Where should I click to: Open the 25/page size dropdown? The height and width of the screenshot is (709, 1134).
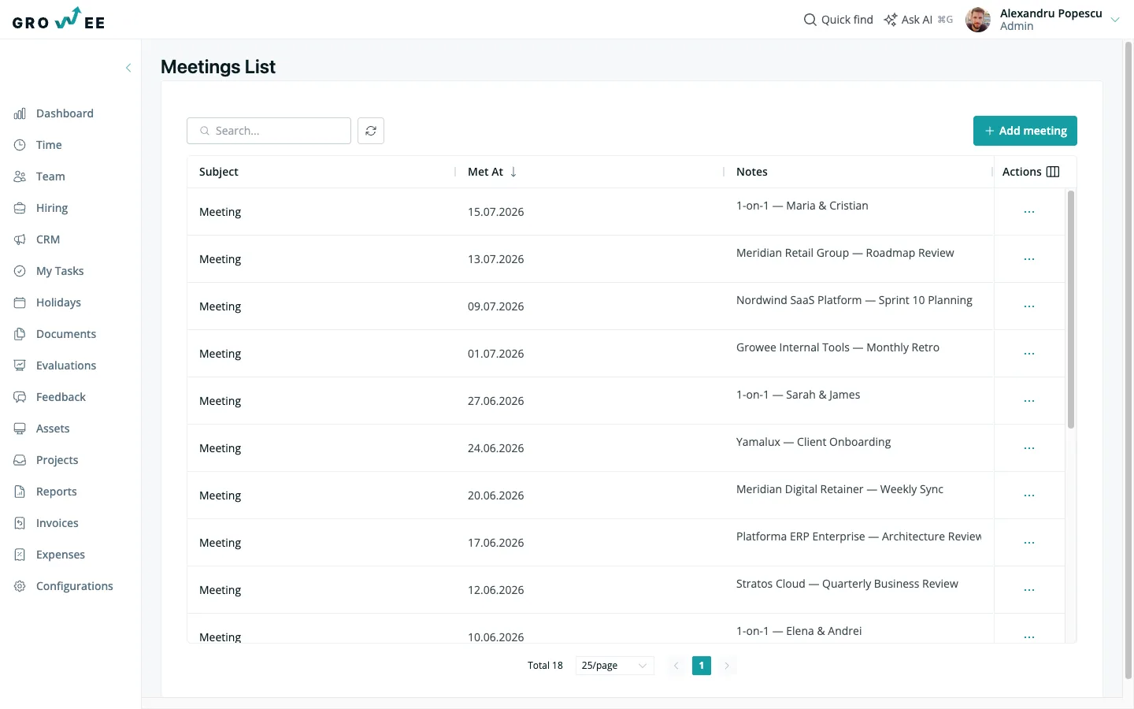click(x=614, y=666)
